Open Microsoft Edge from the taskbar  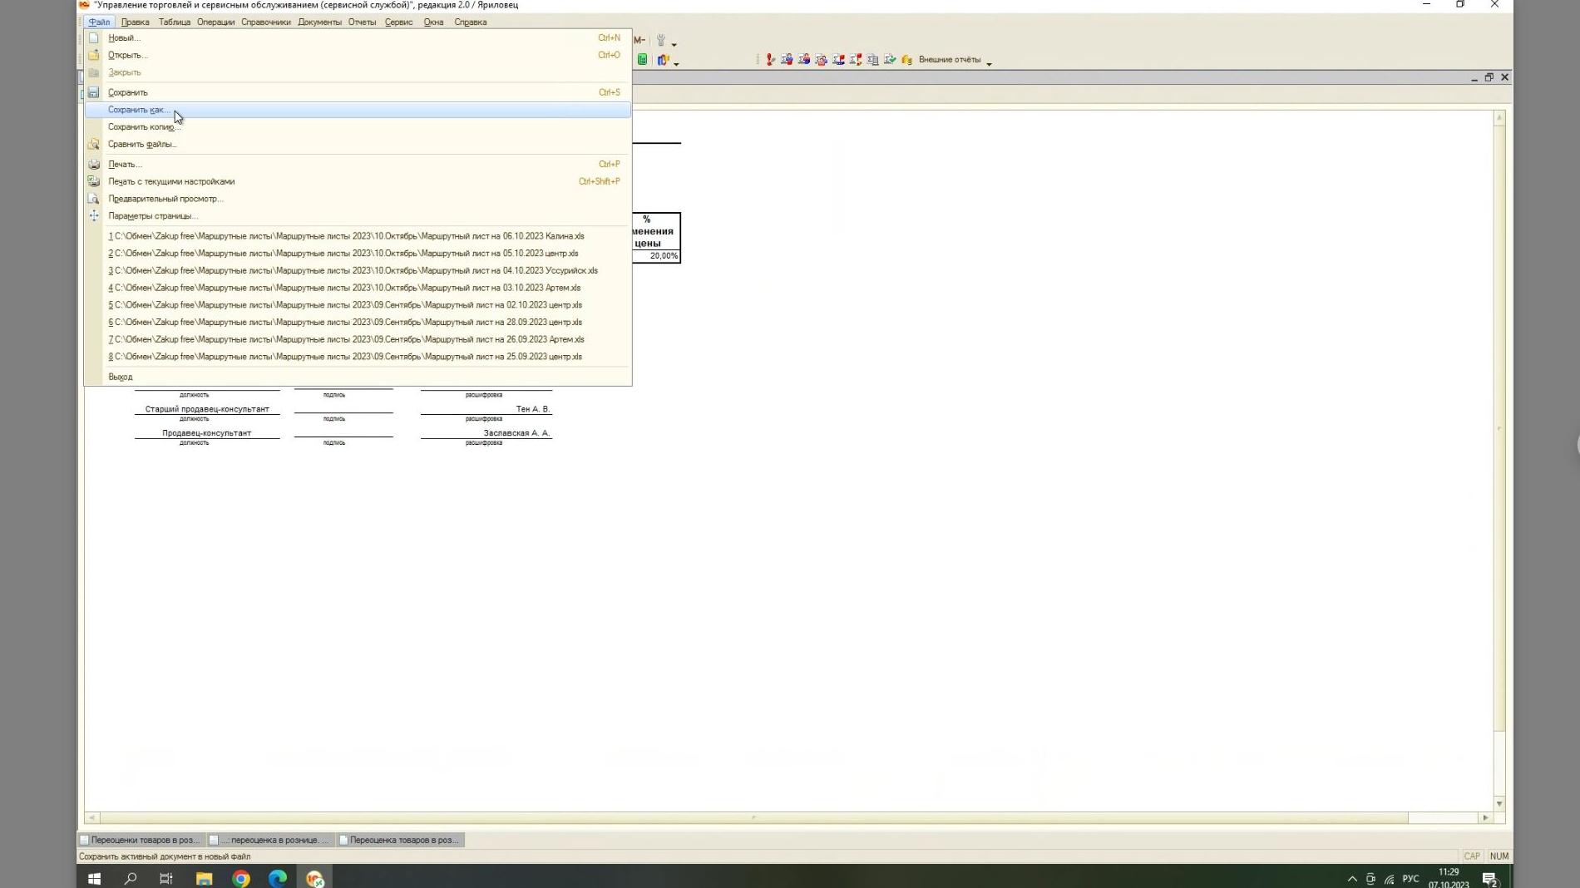278,878
